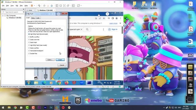Click the volume icon in guest system tray
196x110 pixels.
click(x=111, y=83)
